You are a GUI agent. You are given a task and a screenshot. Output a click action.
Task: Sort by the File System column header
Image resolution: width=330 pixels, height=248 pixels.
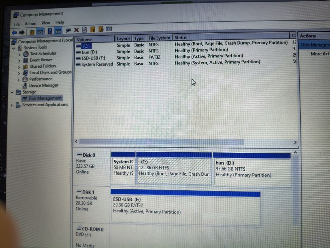(159, 38)
